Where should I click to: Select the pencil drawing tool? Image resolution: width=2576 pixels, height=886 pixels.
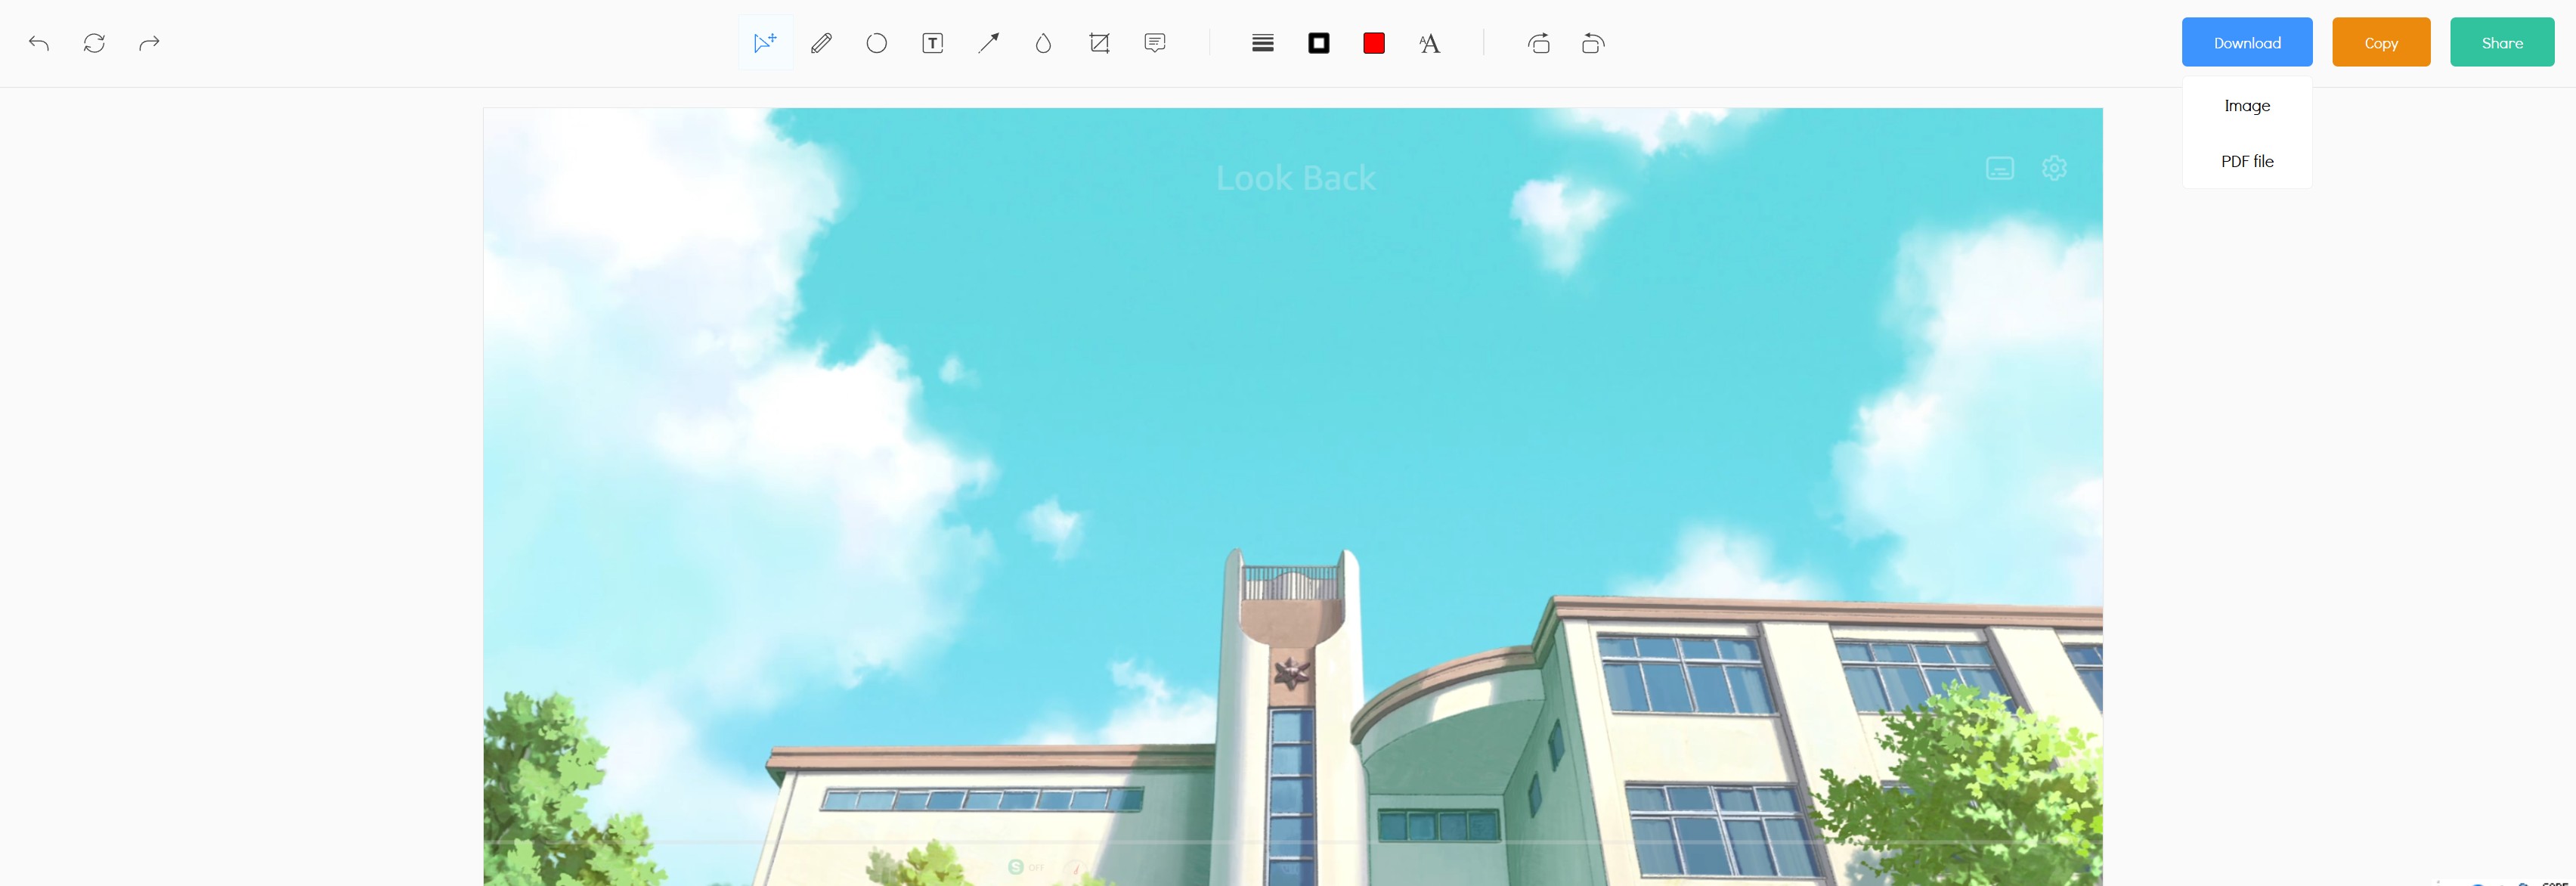821,43
